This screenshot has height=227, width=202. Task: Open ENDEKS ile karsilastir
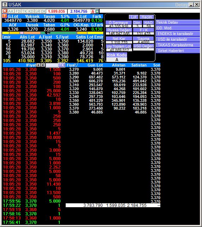(178, 34)
